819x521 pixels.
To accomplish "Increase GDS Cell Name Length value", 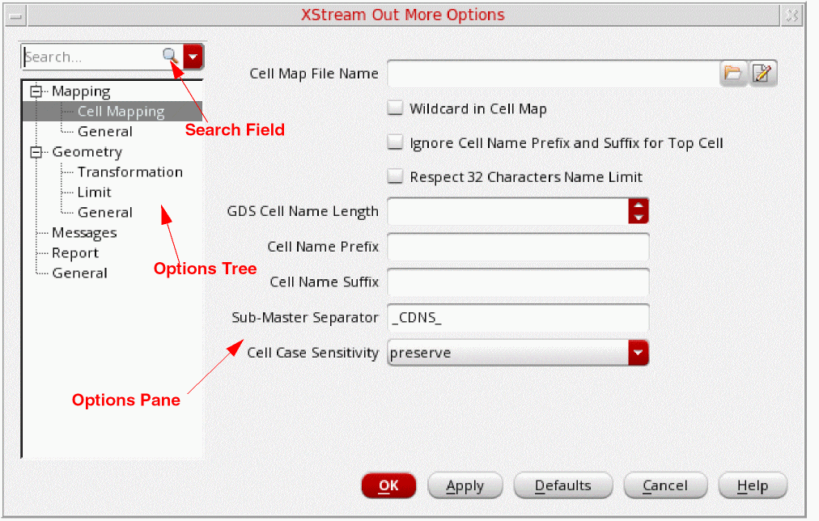I will click(x=639, y=205).
